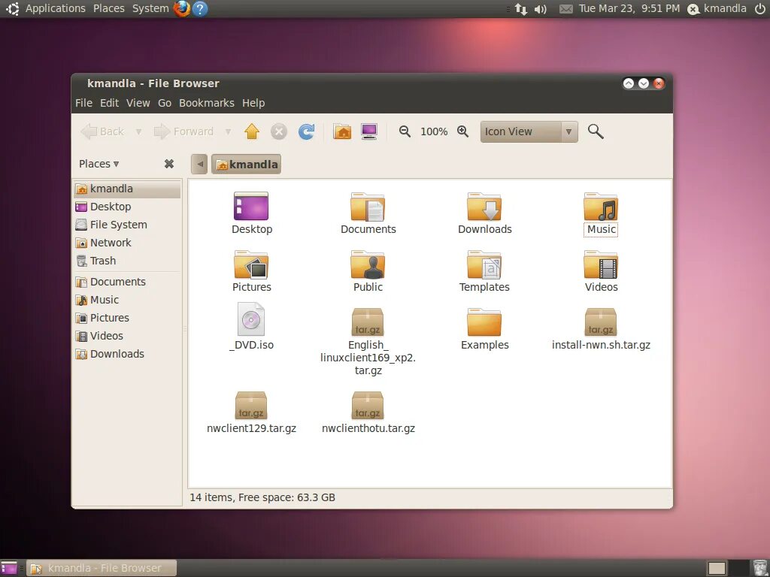Select nwclient129.tar.gz archive

(251, 405)
